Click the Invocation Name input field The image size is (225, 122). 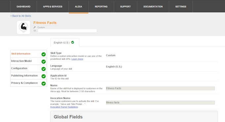click(160, 103)
